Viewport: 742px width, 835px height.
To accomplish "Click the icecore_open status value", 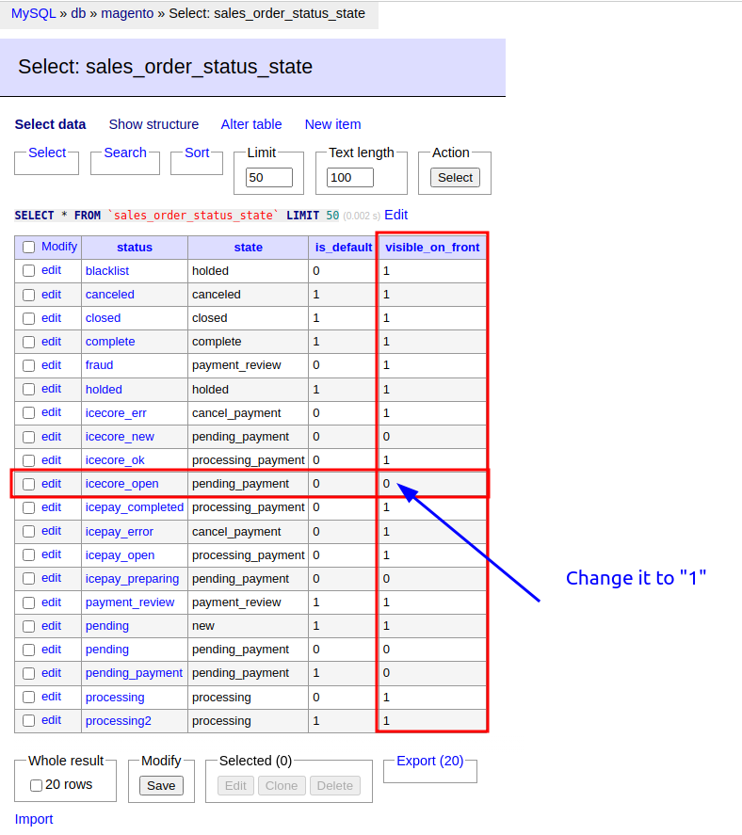I will click(x=122, y=484).
